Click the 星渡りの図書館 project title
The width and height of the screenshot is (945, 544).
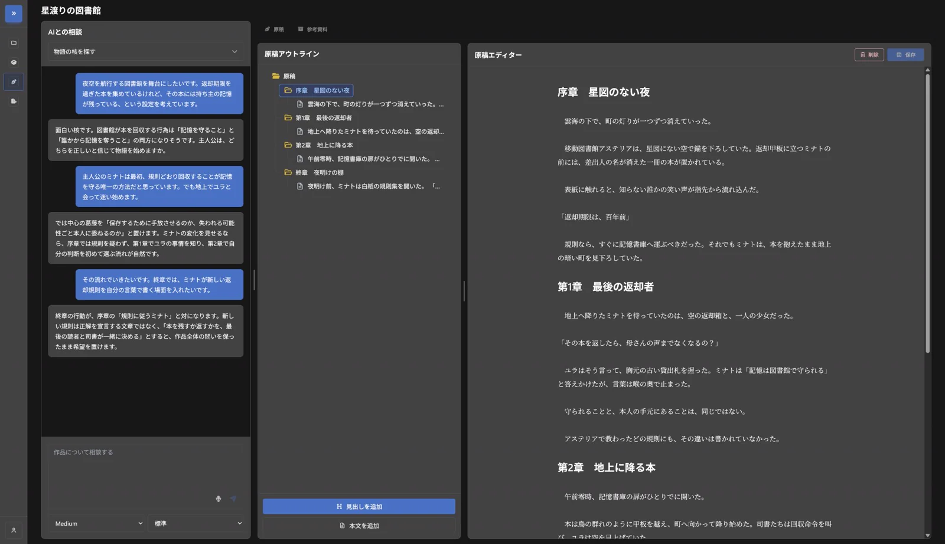click(71, 11)
